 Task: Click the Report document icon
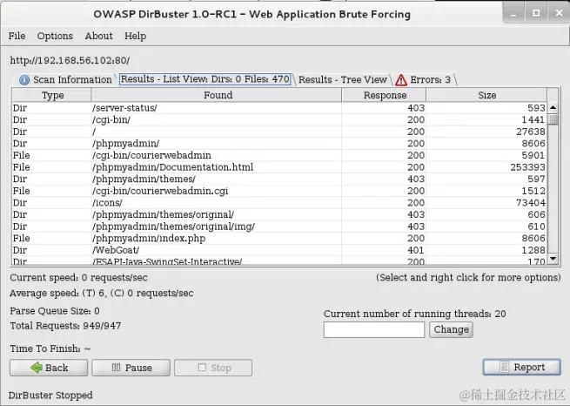(x=504, y=367)
